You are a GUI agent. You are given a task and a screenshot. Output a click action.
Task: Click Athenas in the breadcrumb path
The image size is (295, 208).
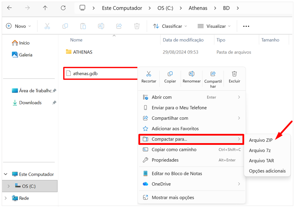pos(198,8)
